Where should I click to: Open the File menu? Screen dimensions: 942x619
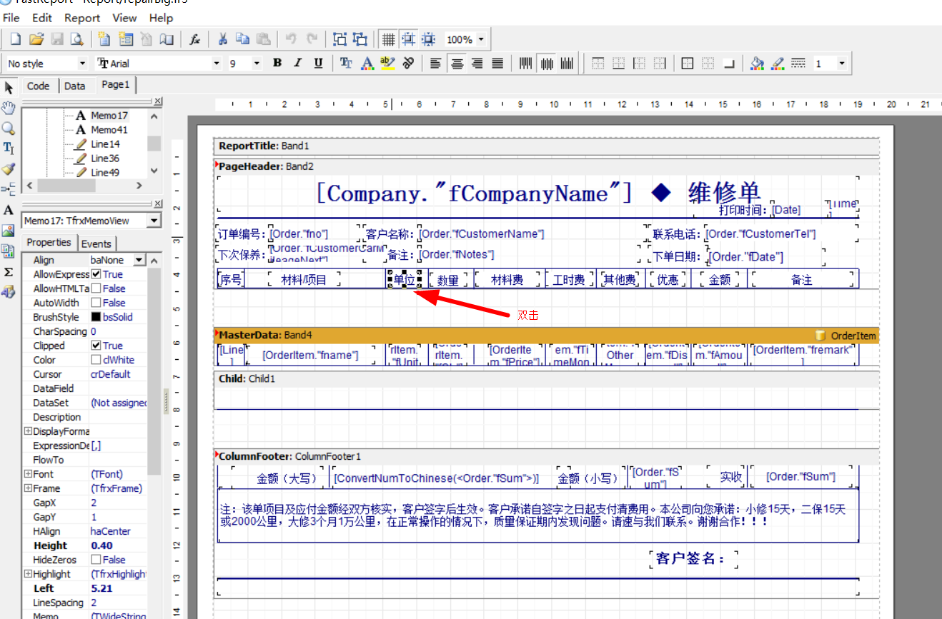(x=11, y=18)
